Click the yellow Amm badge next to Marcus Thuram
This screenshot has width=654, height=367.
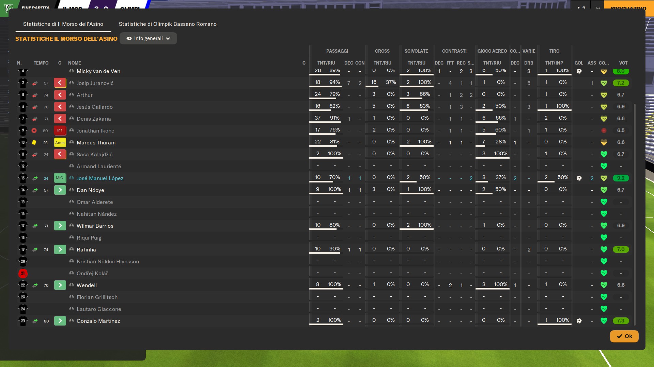[60, 142]
